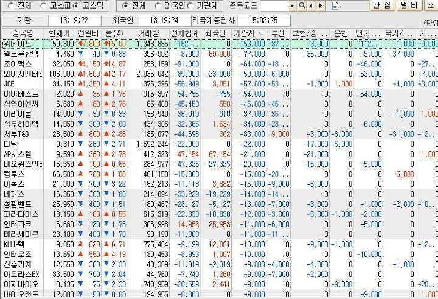The image size is (438, 299).
Task: Click the 종목코드 input field
Action: [x=274, y=5]
